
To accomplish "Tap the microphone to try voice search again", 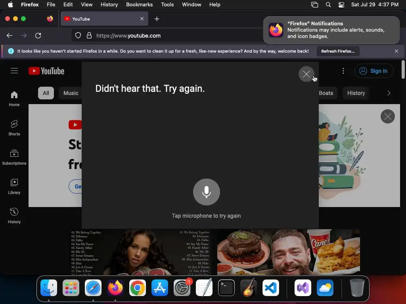I will coord(206,192).
